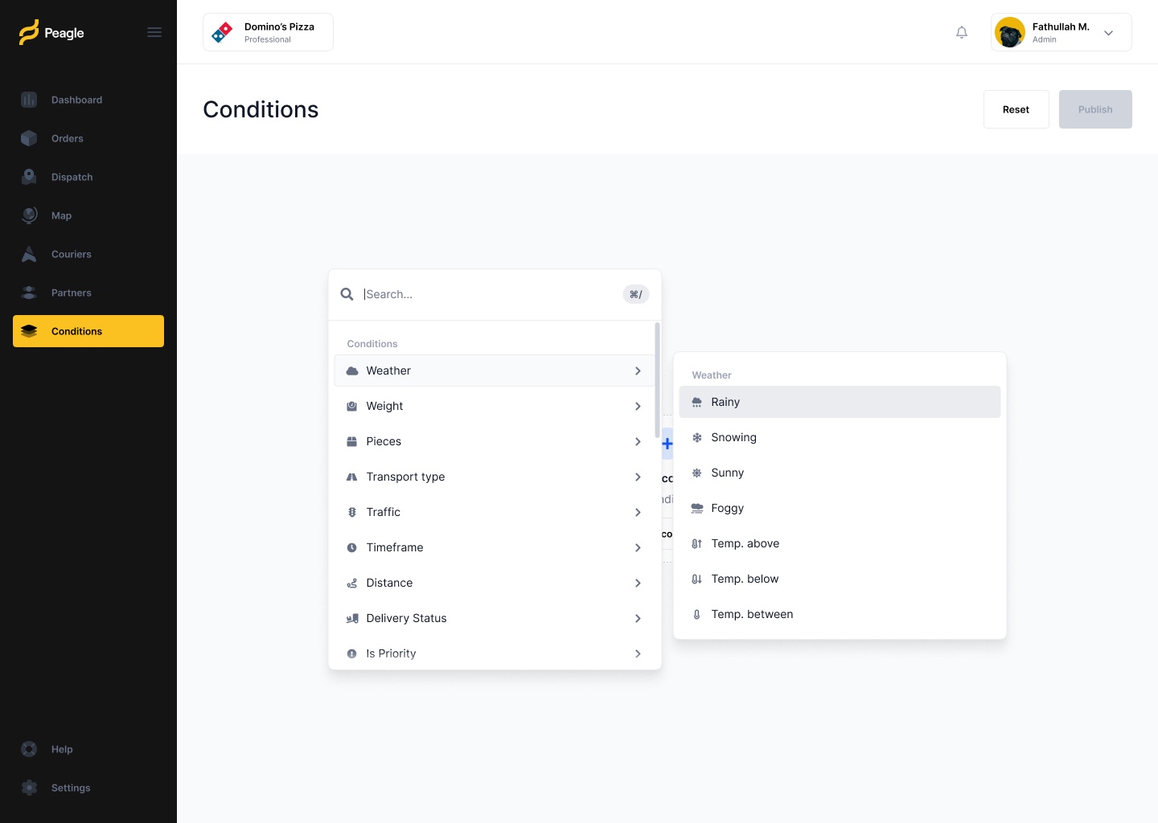The image size is (1158, 823).
Task: Click the Reset button
Action: tap(1016, 109)
